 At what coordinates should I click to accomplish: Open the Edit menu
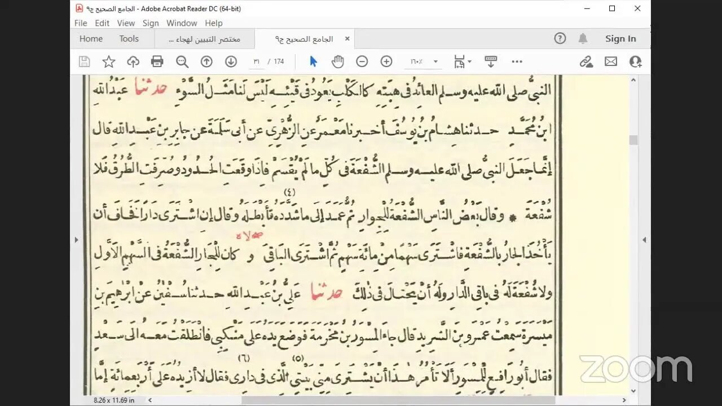click(102, 23)
